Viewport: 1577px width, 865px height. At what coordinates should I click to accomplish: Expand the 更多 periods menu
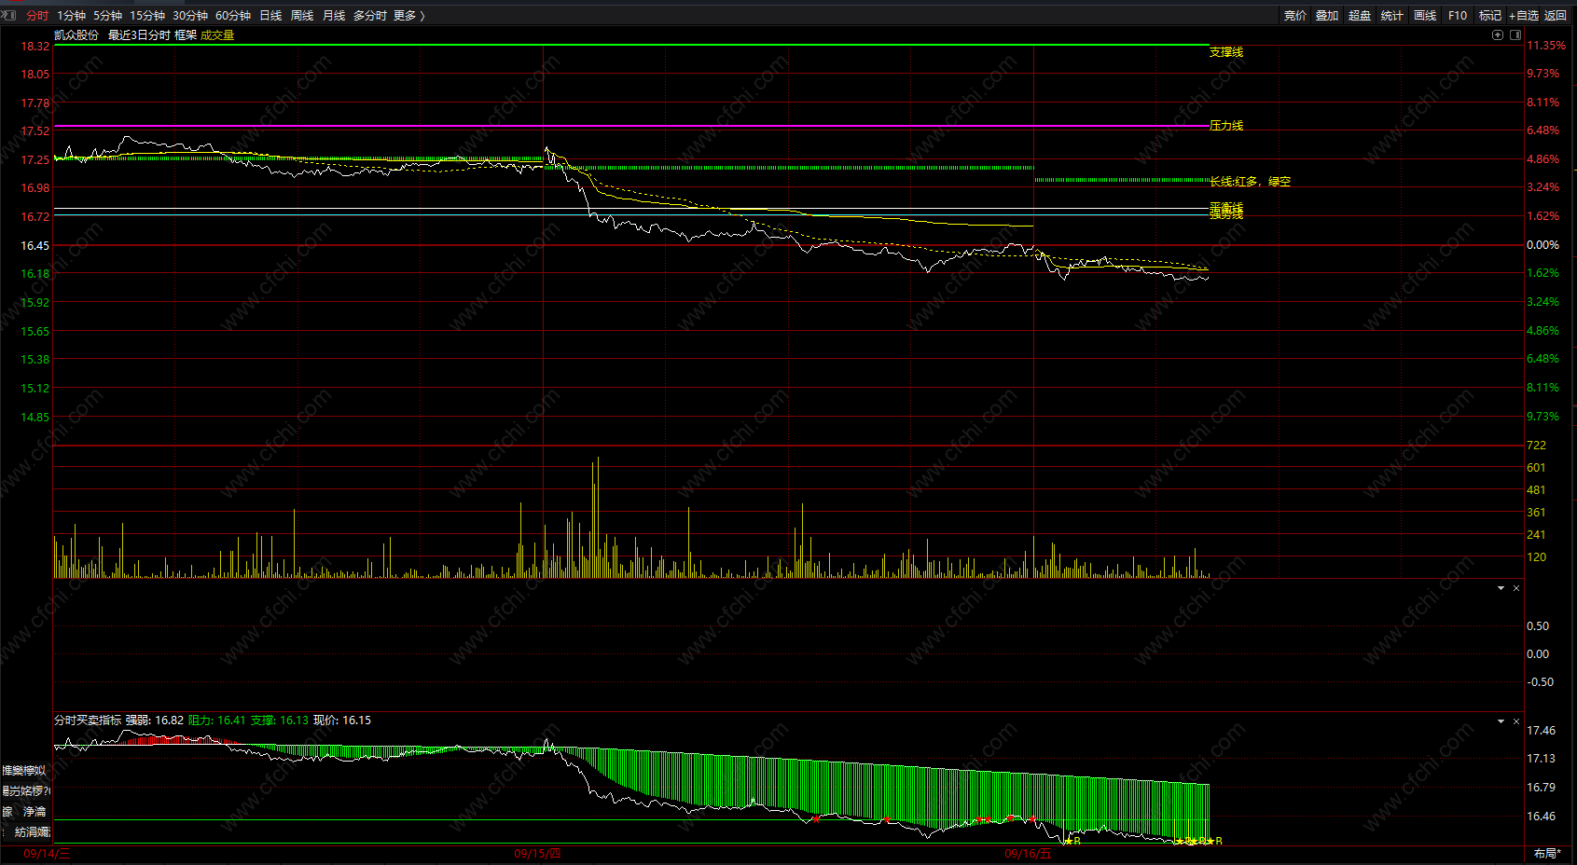[x=408, y=16]
